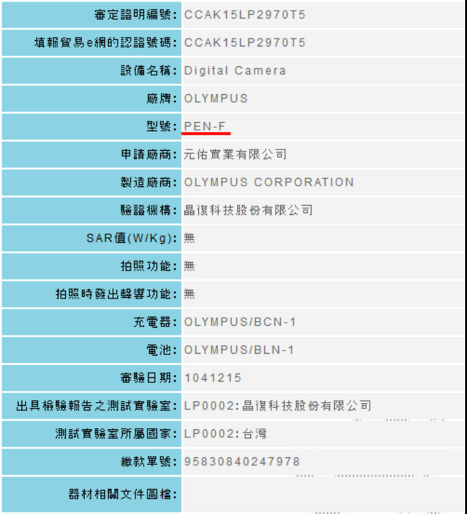Click the PEN-F model number value
Screen dimensions: 467x514
click(206, 126)
